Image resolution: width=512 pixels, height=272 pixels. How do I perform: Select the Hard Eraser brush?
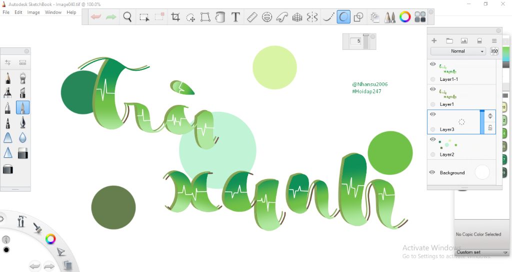click(22, 153)
